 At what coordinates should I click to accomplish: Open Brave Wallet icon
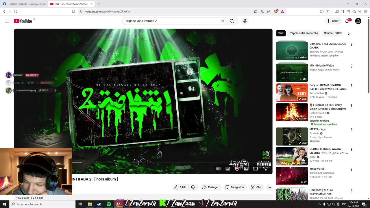point(348,12)
